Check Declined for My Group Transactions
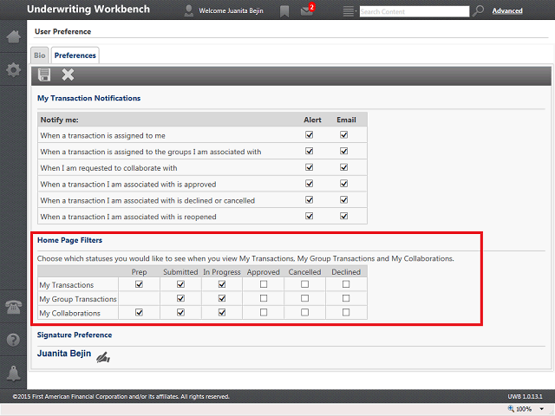 (x=346, y=298)
